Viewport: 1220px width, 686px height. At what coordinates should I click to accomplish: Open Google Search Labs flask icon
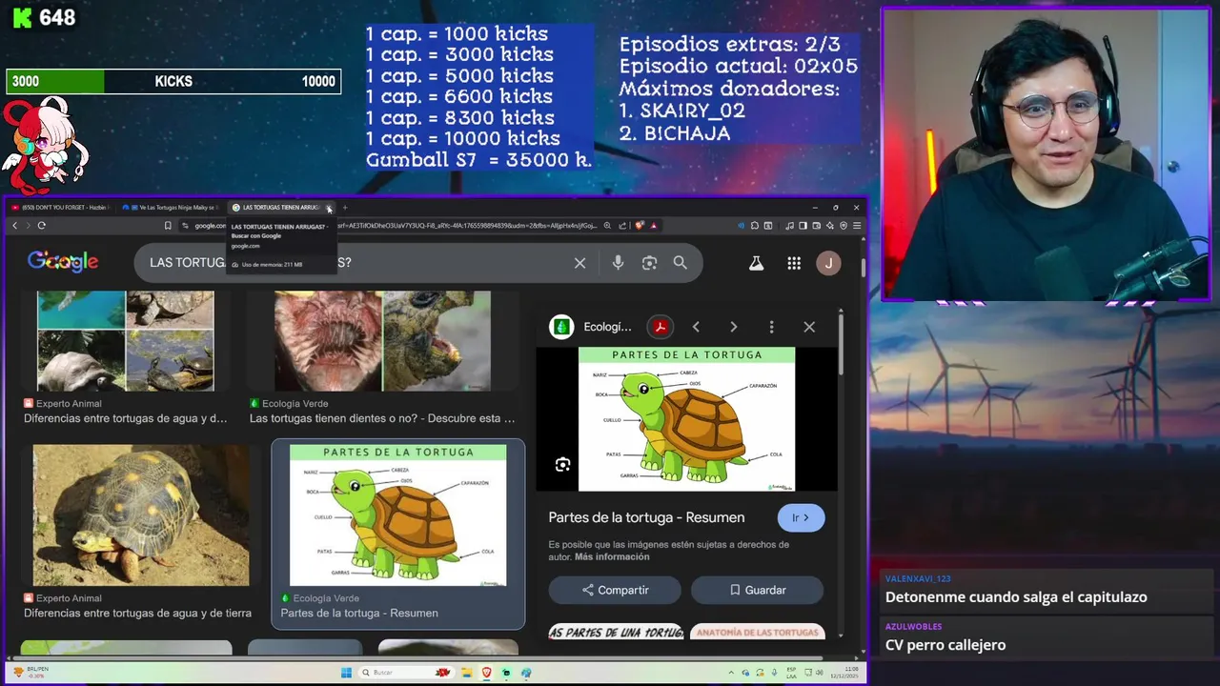(x=756, y=263)
